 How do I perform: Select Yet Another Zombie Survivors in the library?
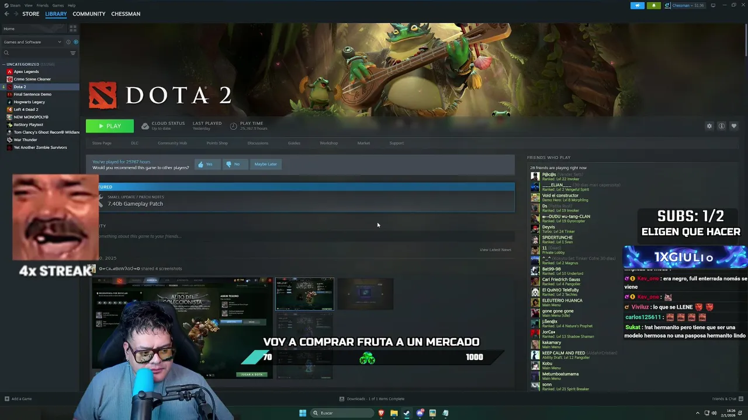(40, 148)
